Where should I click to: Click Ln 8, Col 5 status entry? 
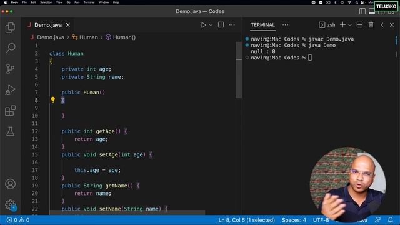coord(246,220)
